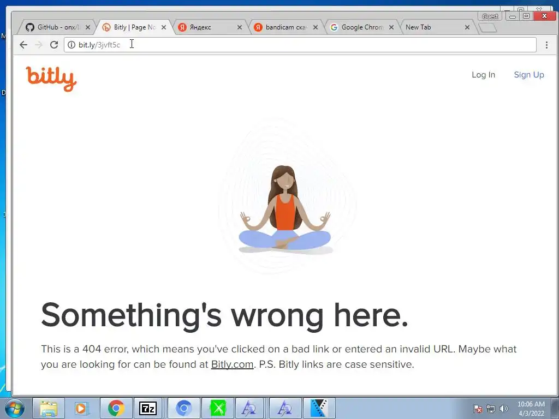The height and width of the screenshot is (419, 559).
Task: Open the Windows Start menu
Action: tap(15, 408)
